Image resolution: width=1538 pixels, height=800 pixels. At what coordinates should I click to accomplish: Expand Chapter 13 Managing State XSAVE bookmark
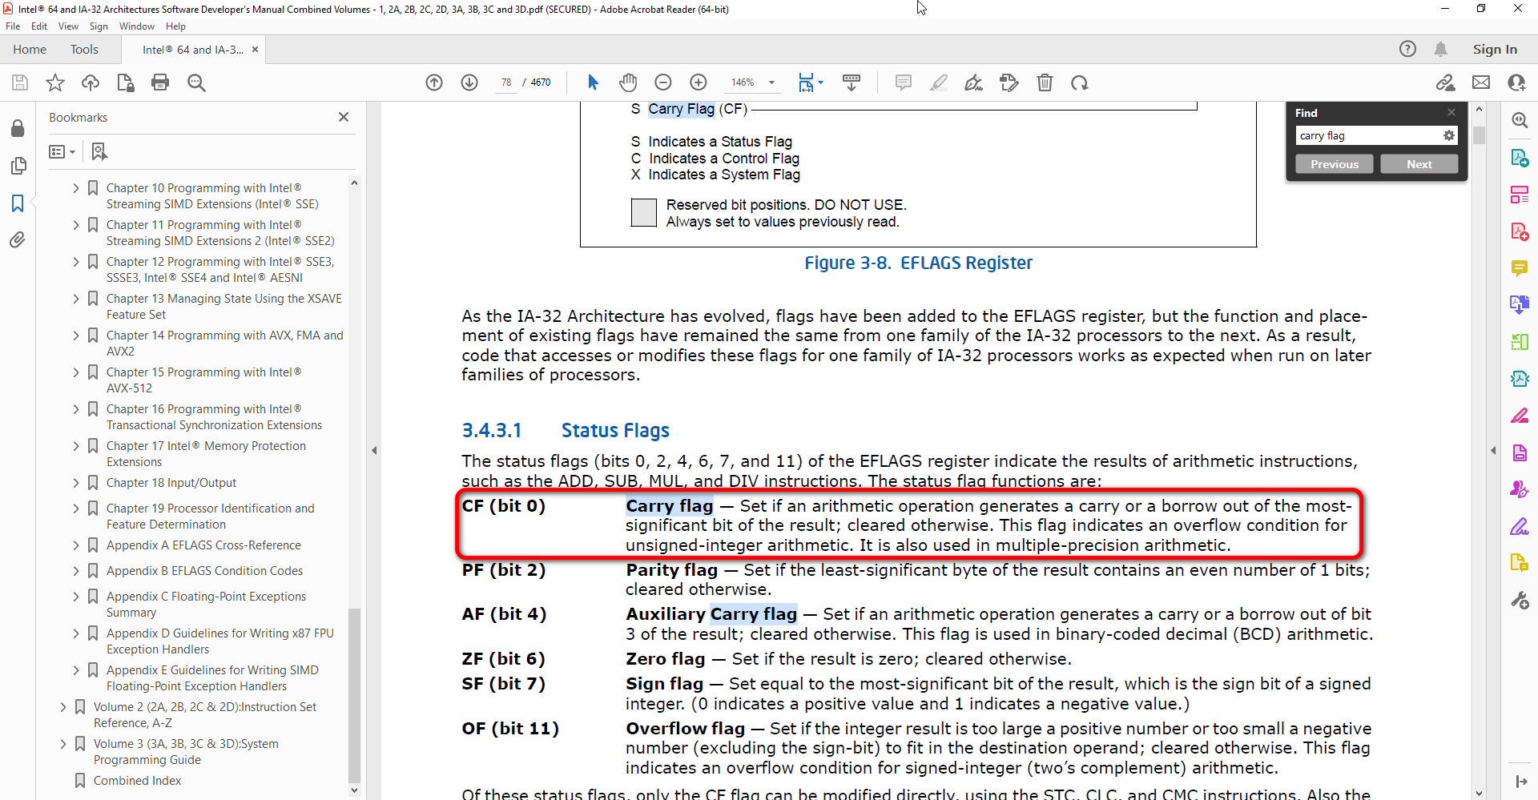pyautogui.click(x=76, y=299)
